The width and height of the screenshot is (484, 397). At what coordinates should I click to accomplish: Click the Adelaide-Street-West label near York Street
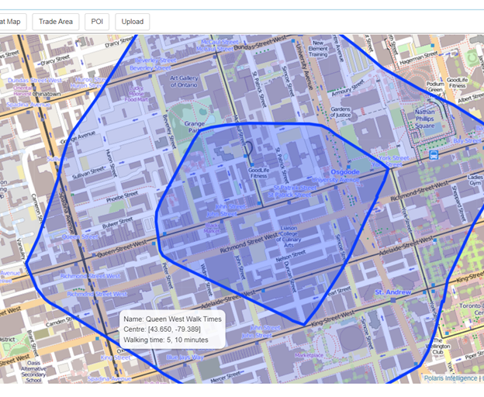tap(406, 246)
